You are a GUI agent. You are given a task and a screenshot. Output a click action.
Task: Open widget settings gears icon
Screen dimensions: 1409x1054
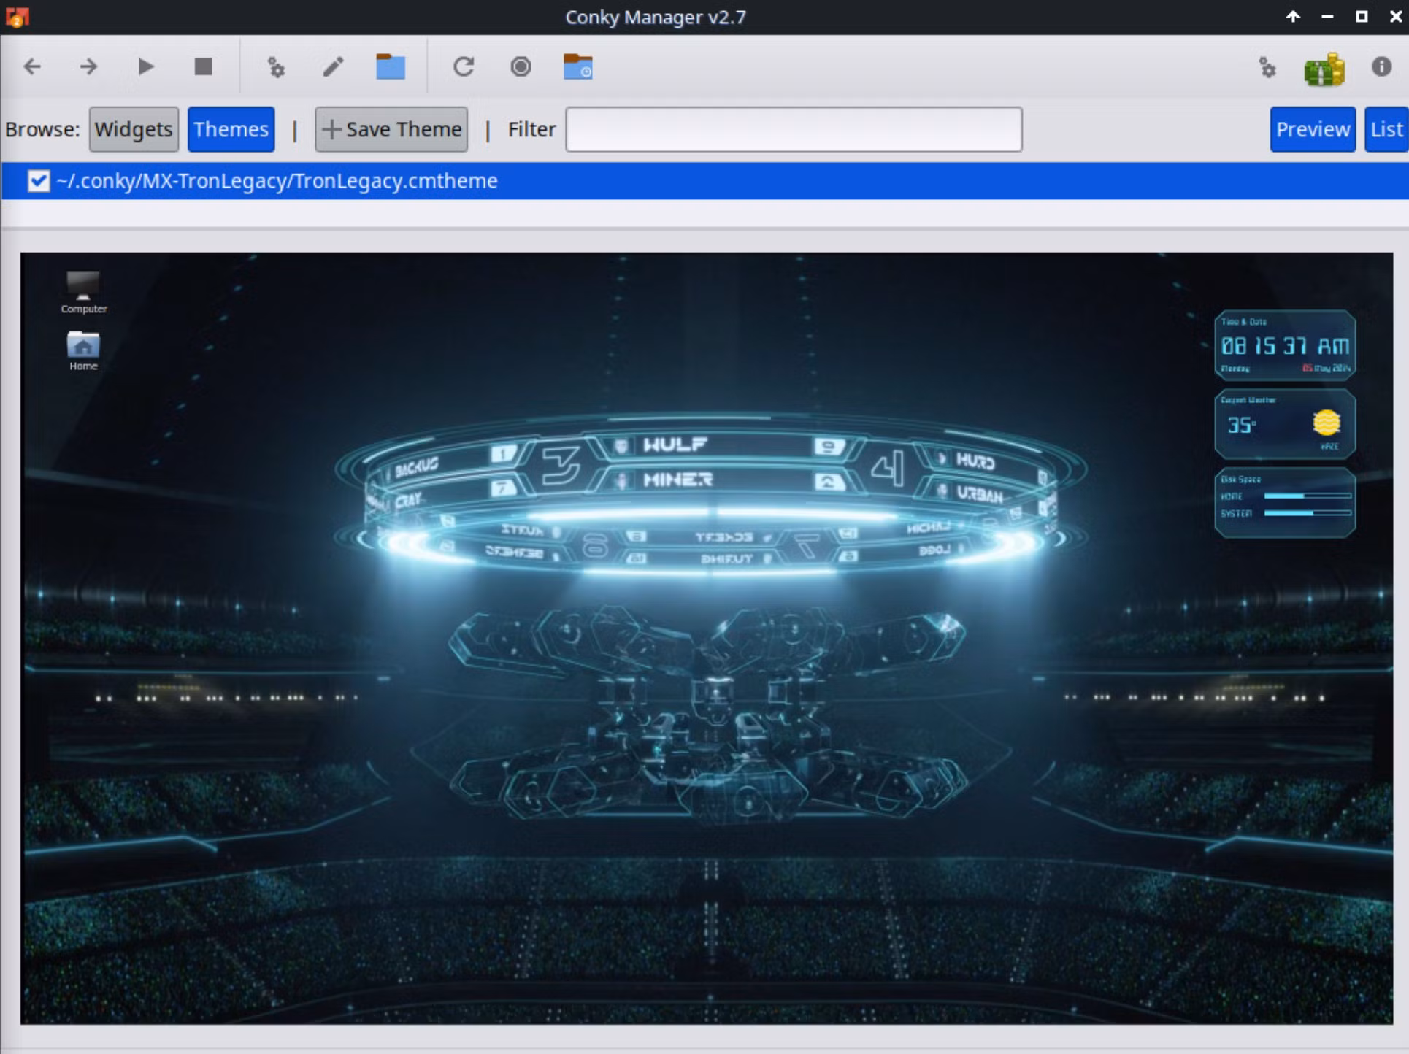(276, 67)
